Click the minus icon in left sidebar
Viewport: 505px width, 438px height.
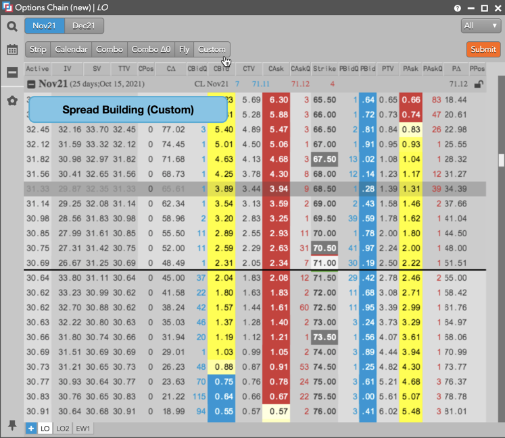(x=12, y=73)
